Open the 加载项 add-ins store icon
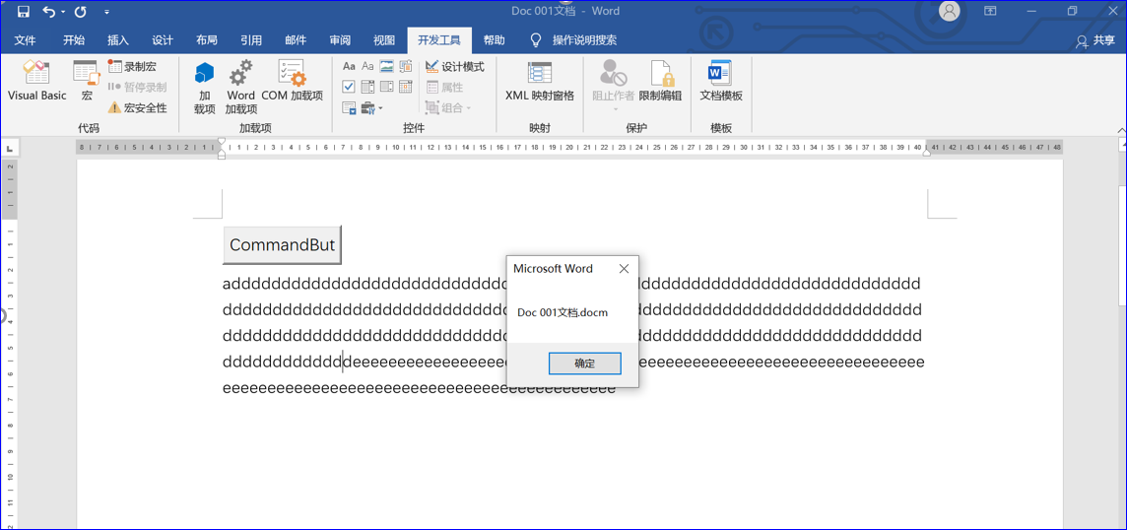The width and height of the screenshot is (1127, 530). [x=205, y=87]
